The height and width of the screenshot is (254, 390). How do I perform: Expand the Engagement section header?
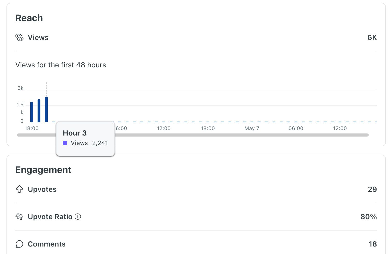point(43,170)
